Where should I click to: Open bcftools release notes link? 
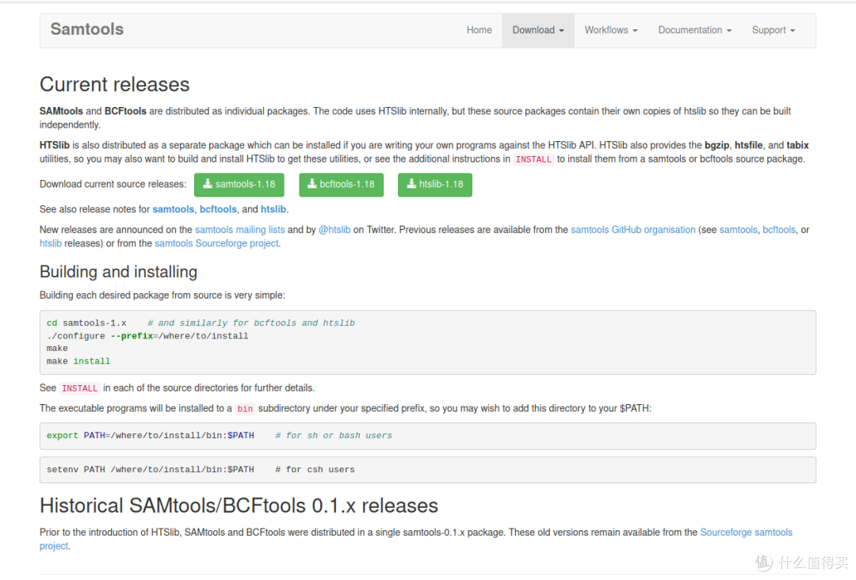tap(218, 209)
